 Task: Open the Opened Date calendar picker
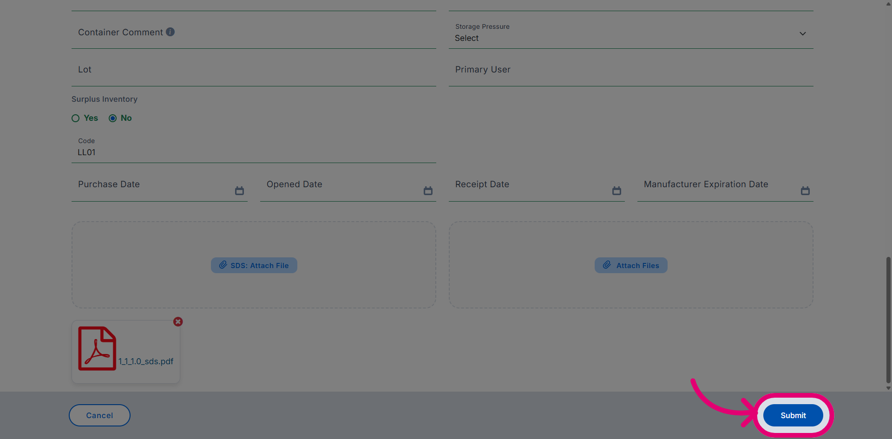(x=428, y=191)
